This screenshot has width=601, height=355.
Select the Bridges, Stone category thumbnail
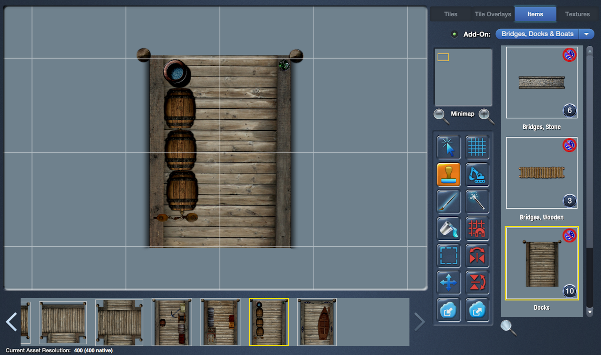[x=541, y=82]
